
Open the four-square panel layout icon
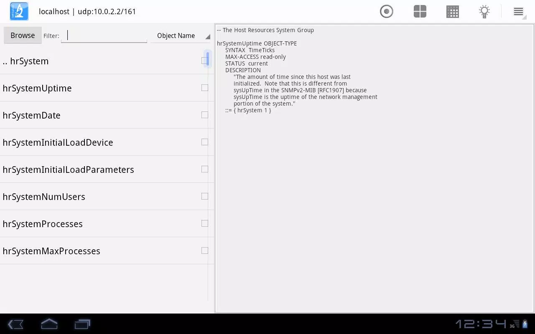(x=420, y=11)
